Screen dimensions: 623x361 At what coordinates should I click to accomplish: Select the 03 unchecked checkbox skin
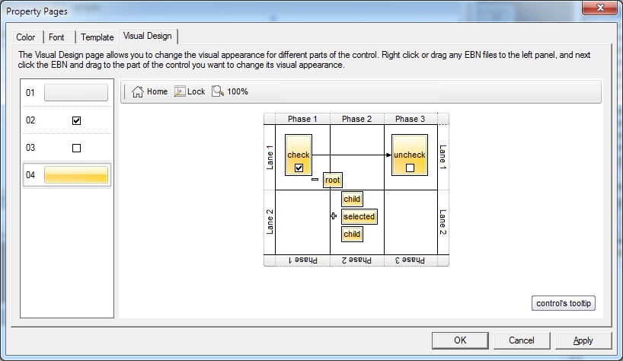click(x=76, y=148)
